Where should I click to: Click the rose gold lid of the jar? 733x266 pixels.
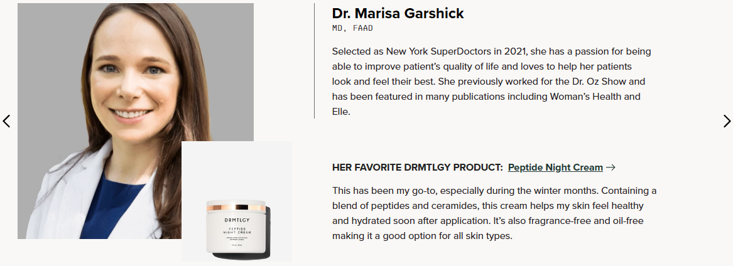pyautogui.click(x=237, y=206)
